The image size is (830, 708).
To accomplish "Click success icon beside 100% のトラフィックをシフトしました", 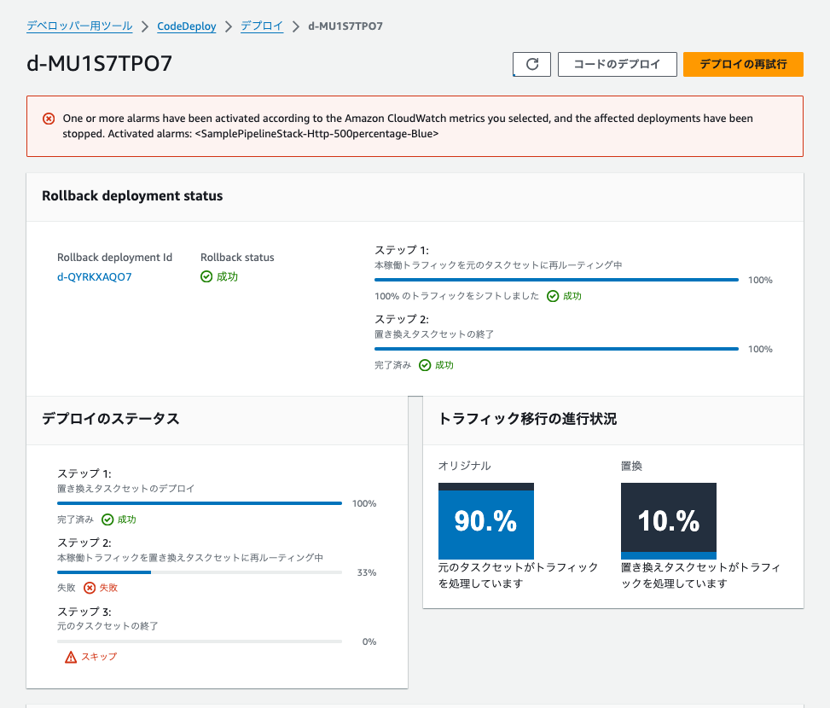I will click(553, 296).
